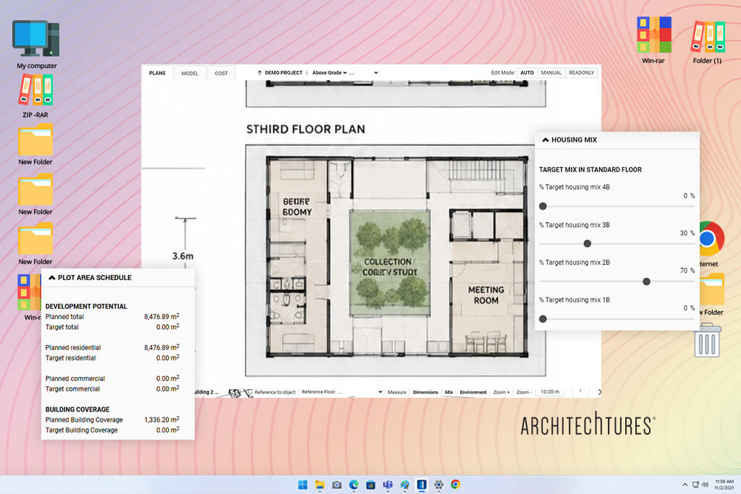Expand the Above Grade dropdown
Viewport: 741px width, 494px height.
coord(329,73)
